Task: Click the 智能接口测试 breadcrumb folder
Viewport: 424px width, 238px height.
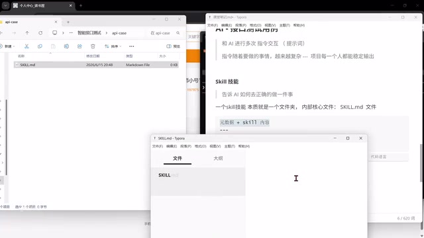Action: click(89, 33)
